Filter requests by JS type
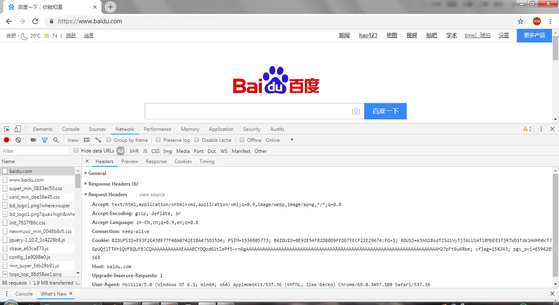The height and width of the screenshot is (305, 559). (145, 151)
